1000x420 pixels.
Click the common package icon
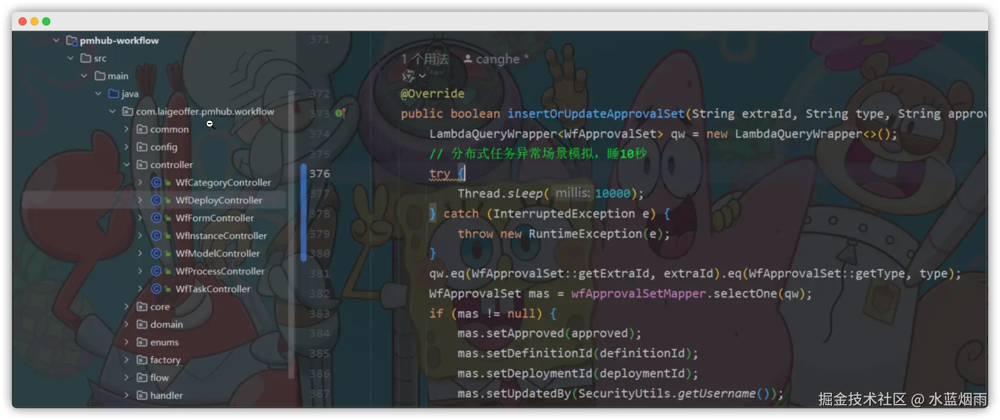coord(142,129)
